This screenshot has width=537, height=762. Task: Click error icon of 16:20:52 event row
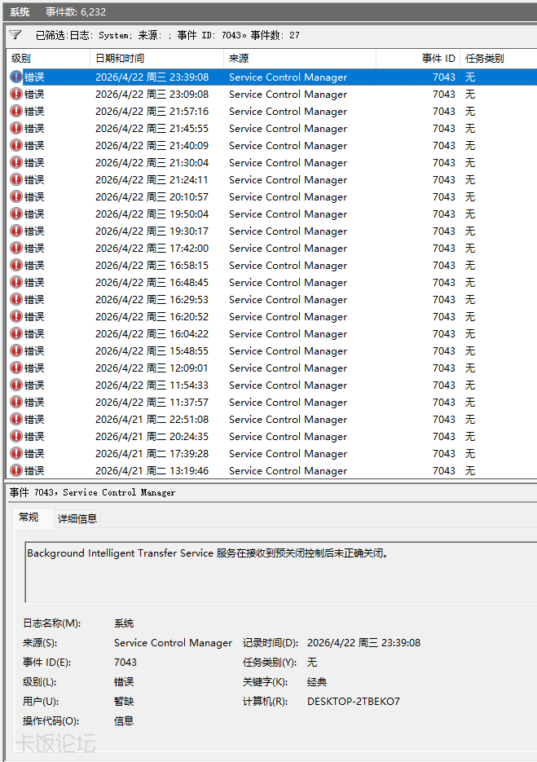click(x=16, y=316)
